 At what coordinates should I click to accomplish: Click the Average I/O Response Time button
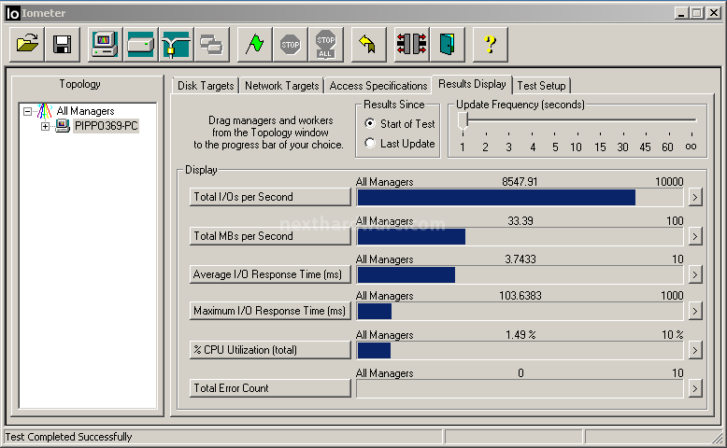[270, 274]
